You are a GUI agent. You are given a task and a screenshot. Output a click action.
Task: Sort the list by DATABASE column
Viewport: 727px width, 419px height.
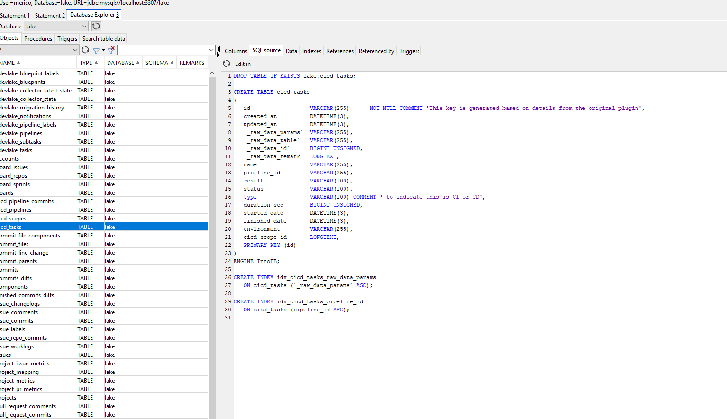pos(123,63)
